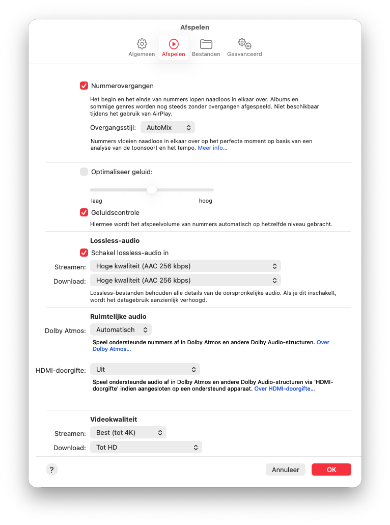Image resolution: width=390 pixels, height=525 pixels.
Task: Open the Overgangsstijl AutoMix dropdown
Action: 168,127
